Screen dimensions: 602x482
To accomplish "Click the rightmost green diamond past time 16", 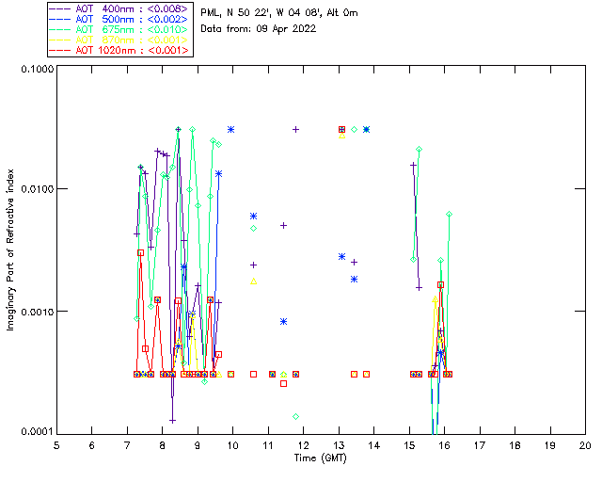I will (450, 214).
